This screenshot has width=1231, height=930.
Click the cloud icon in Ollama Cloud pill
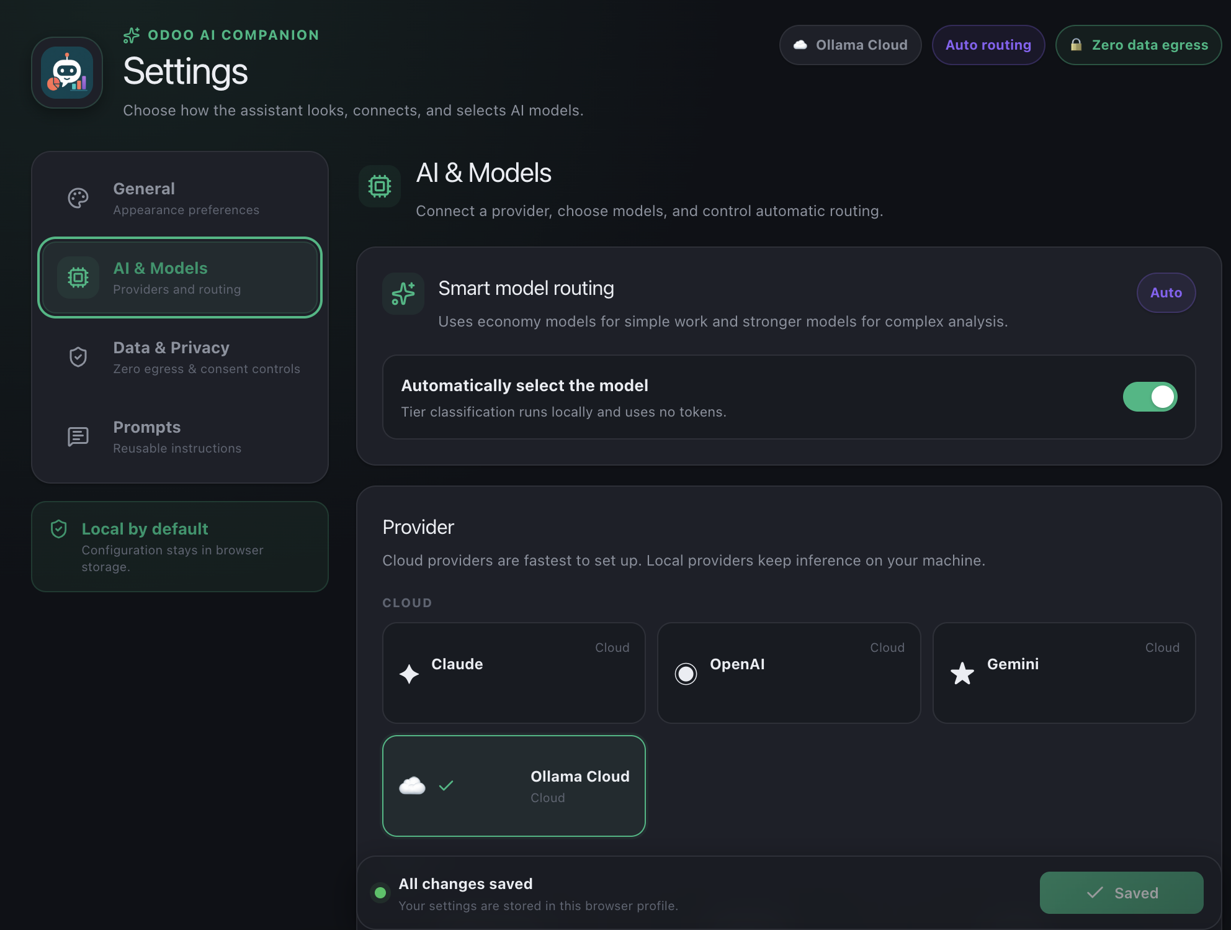[800, 45]
